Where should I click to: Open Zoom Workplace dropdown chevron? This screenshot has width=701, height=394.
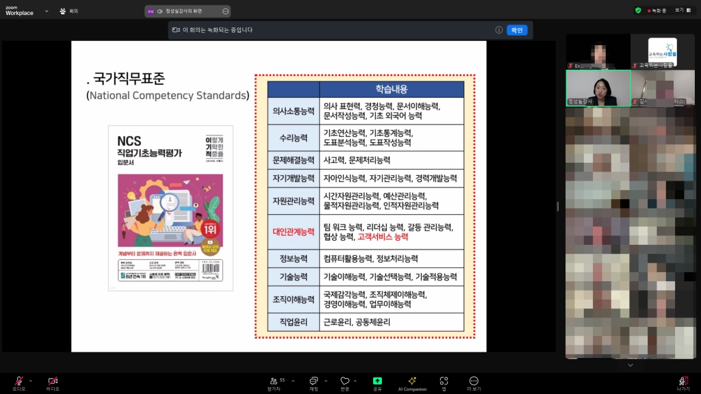click(47, 11)
